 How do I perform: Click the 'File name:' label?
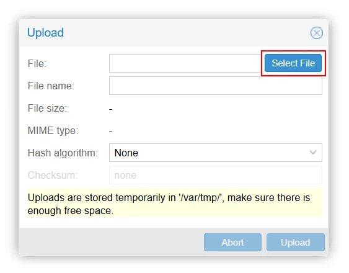pos(51,86)
